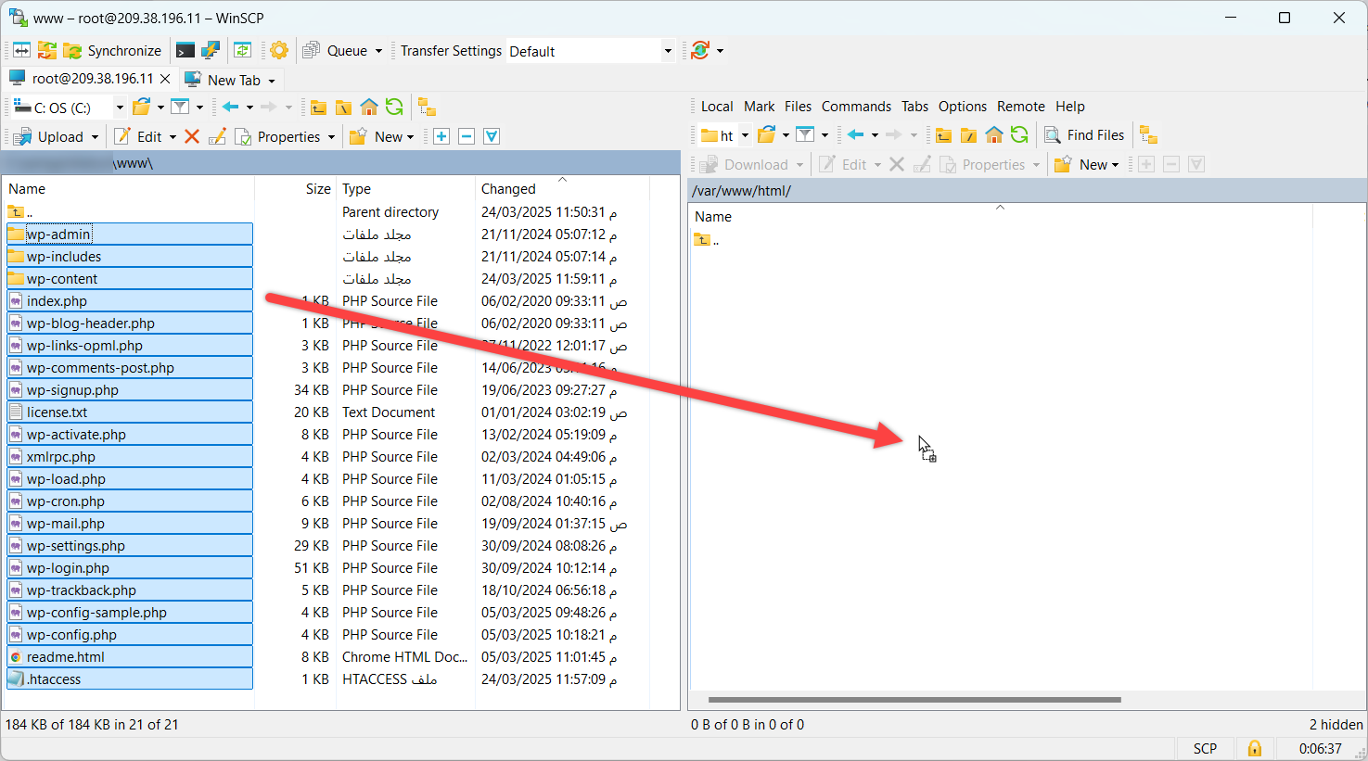The image size is (1368, 761).
Task: Expand the remote 'ht' directory dropdown
Action: coord(745,135)
